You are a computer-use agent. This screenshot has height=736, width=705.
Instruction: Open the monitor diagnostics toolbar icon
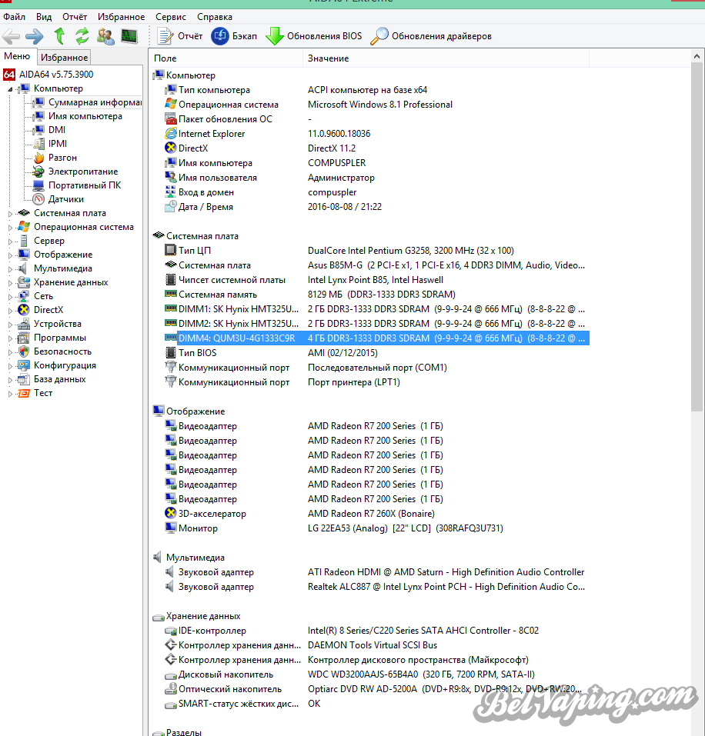[x=129, y=36]
